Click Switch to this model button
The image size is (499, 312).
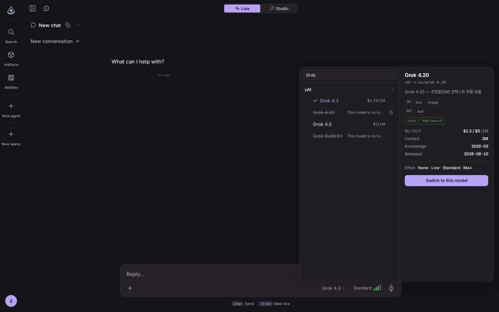tap(446, 181)
